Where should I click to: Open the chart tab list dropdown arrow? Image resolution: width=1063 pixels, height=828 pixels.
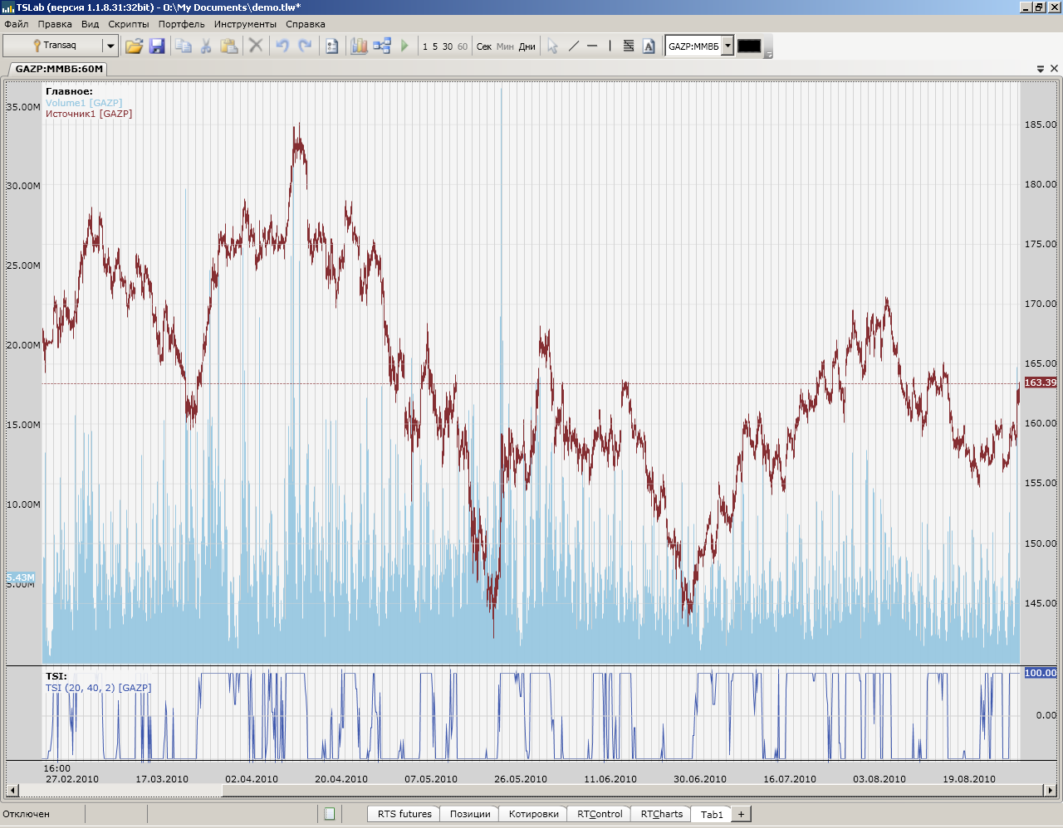pos(1041,69)
